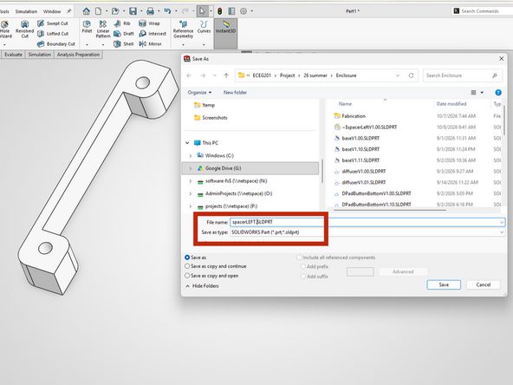Click the Home icon in top toolbar

(86, 11)
